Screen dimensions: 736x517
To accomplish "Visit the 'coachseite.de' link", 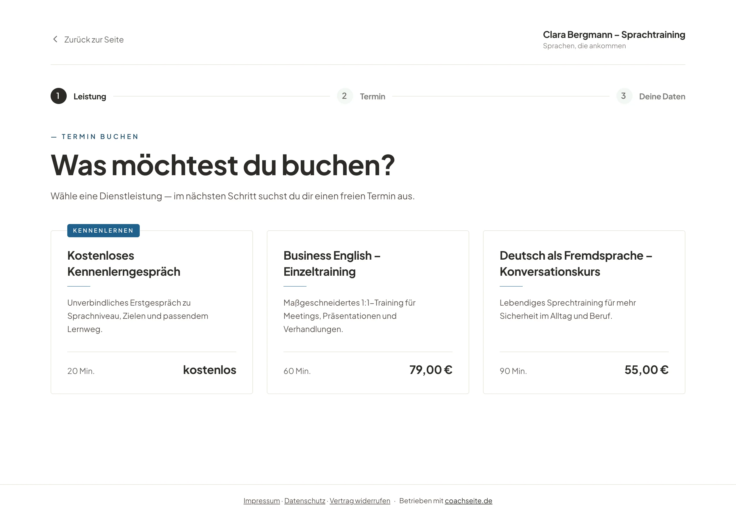I will [x=468, y=501].
